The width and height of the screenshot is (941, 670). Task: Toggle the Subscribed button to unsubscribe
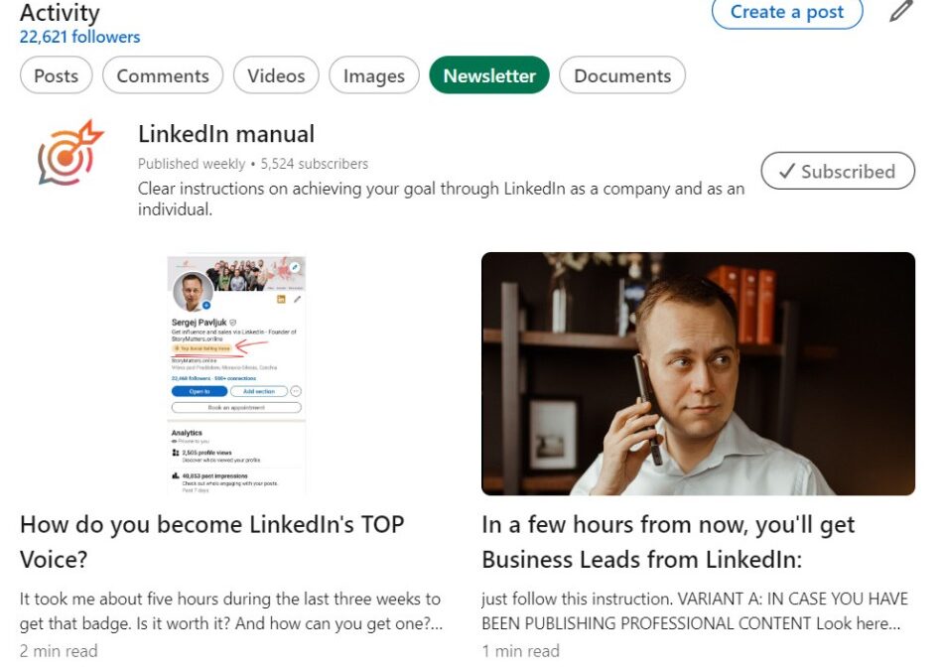tap(837, 171)
